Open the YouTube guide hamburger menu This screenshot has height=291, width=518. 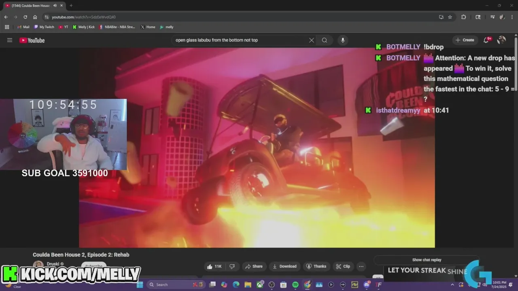pos(10,40)
